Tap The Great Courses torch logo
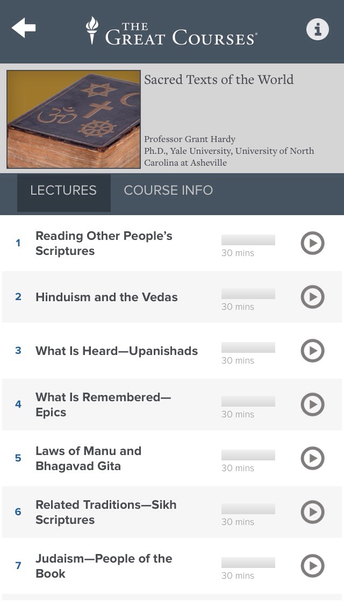The width and height of the screenshot is (344, 611). coord(171,31)
